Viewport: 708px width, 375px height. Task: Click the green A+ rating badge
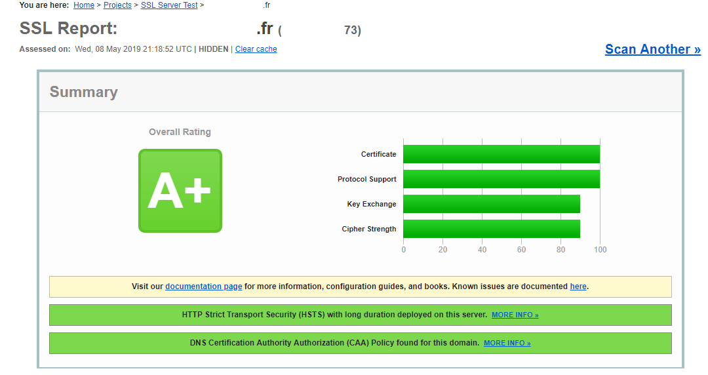point(180,191)
